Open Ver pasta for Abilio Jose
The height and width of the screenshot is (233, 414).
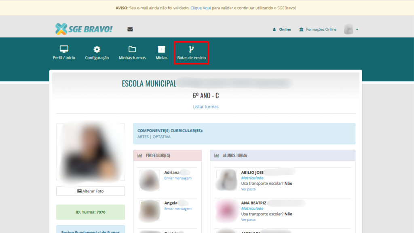248,189
